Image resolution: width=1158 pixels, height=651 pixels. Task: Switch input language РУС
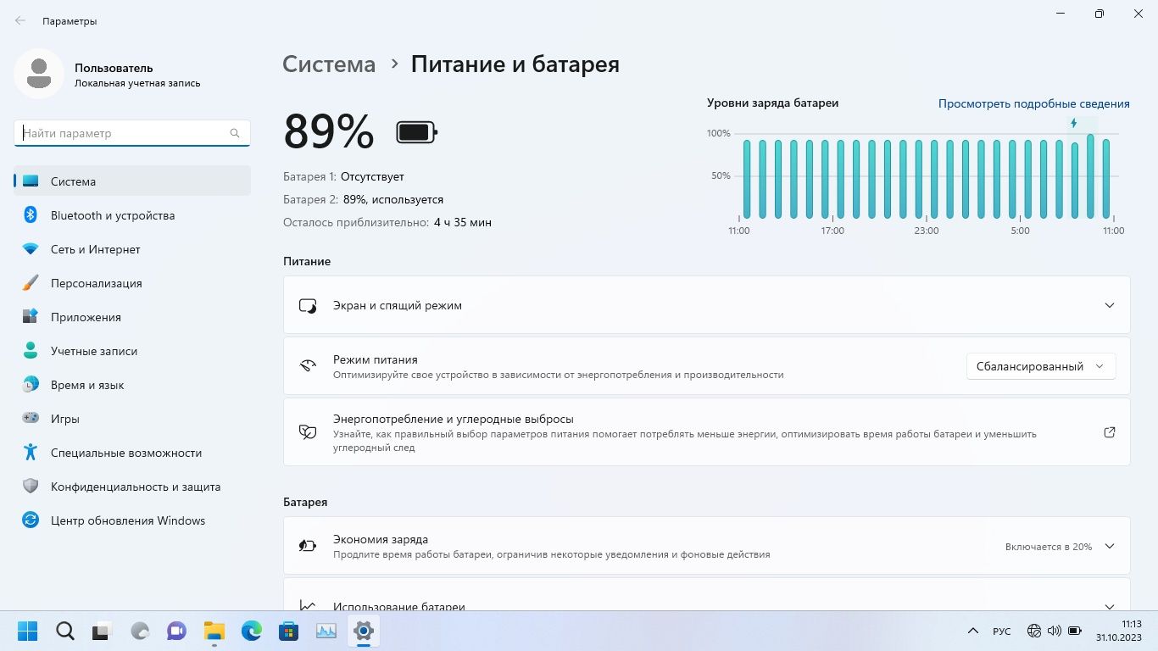(1001, 632)
